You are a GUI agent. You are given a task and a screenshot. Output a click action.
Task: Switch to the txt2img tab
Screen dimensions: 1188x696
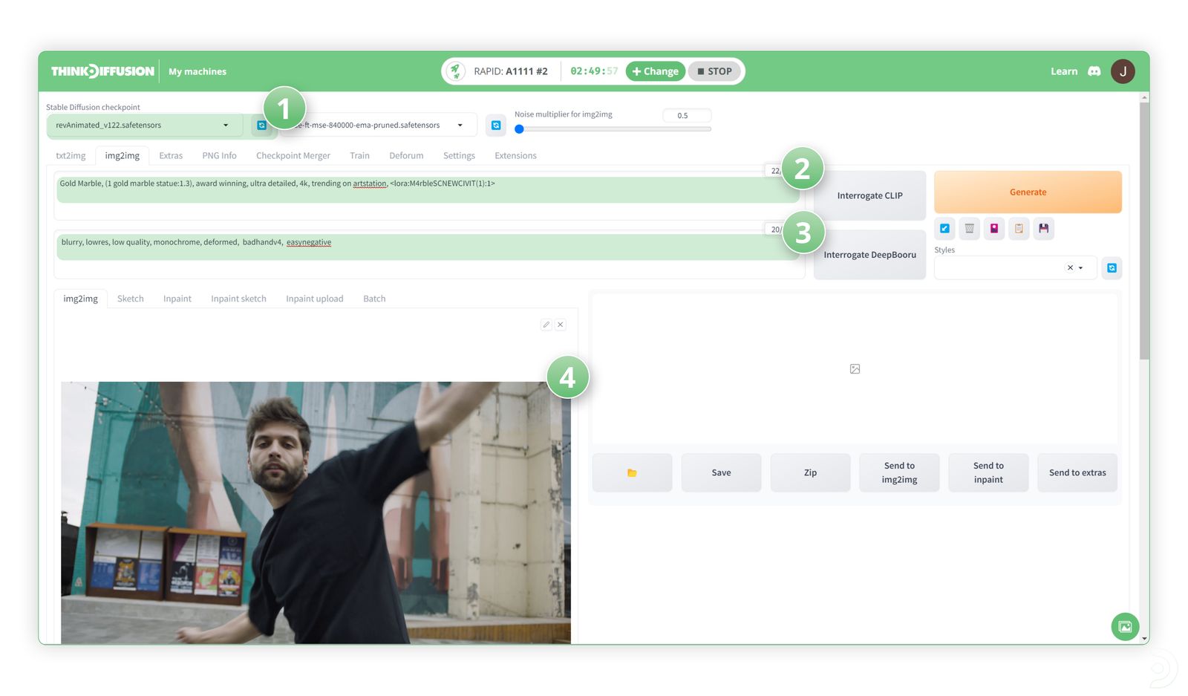click(71, 156)
